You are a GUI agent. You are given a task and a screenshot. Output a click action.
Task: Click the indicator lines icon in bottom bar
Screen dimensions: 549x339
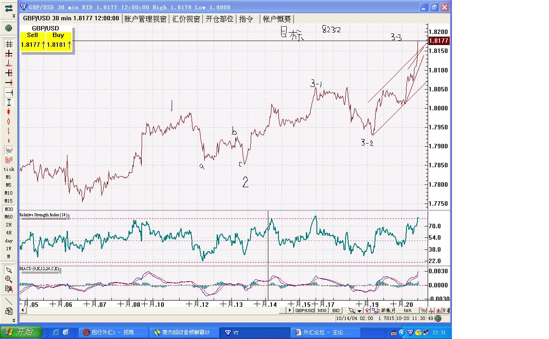[424, 310]
